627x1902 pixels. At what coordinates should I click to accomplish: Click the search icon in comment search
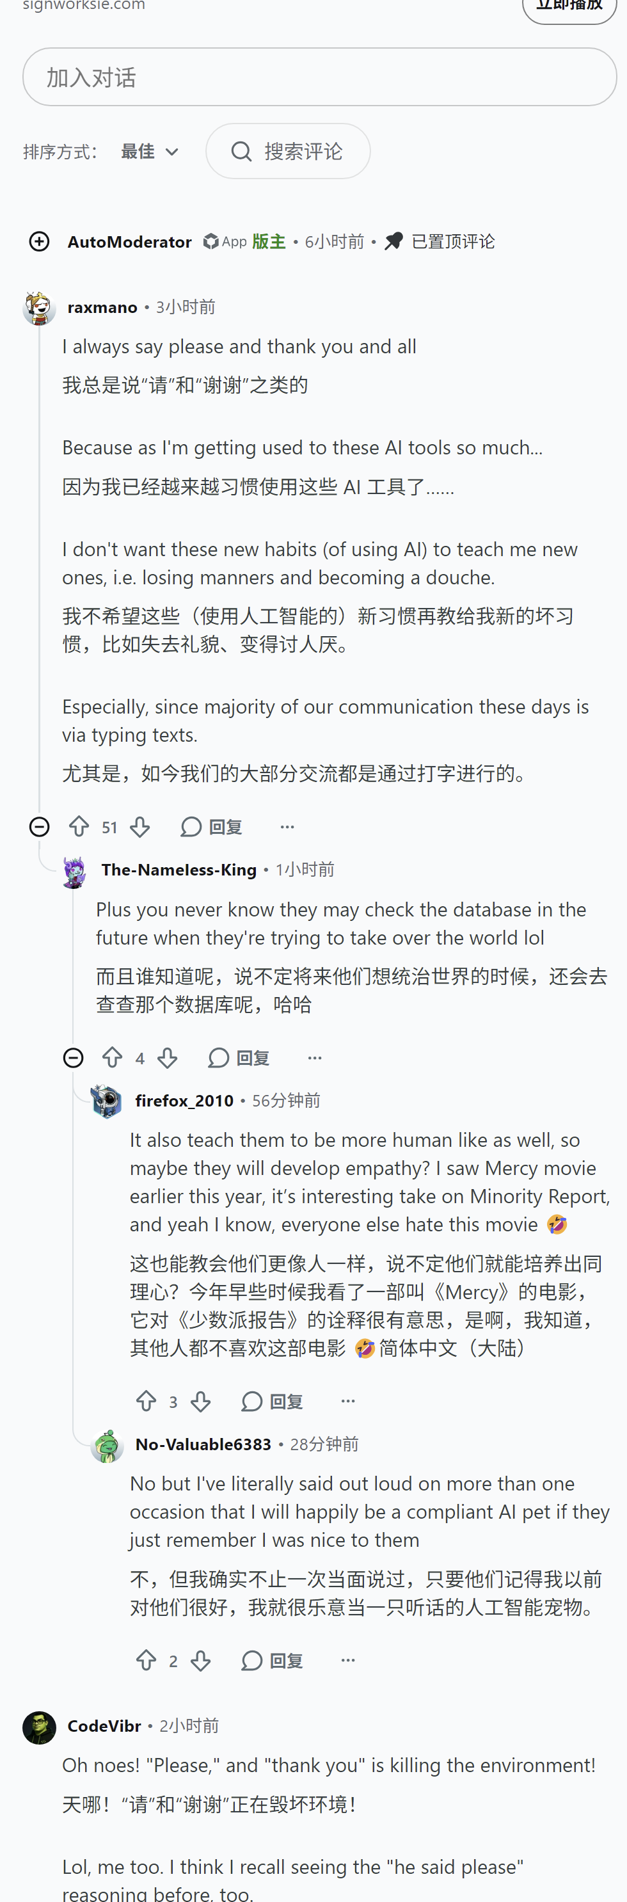coord(241,152)
